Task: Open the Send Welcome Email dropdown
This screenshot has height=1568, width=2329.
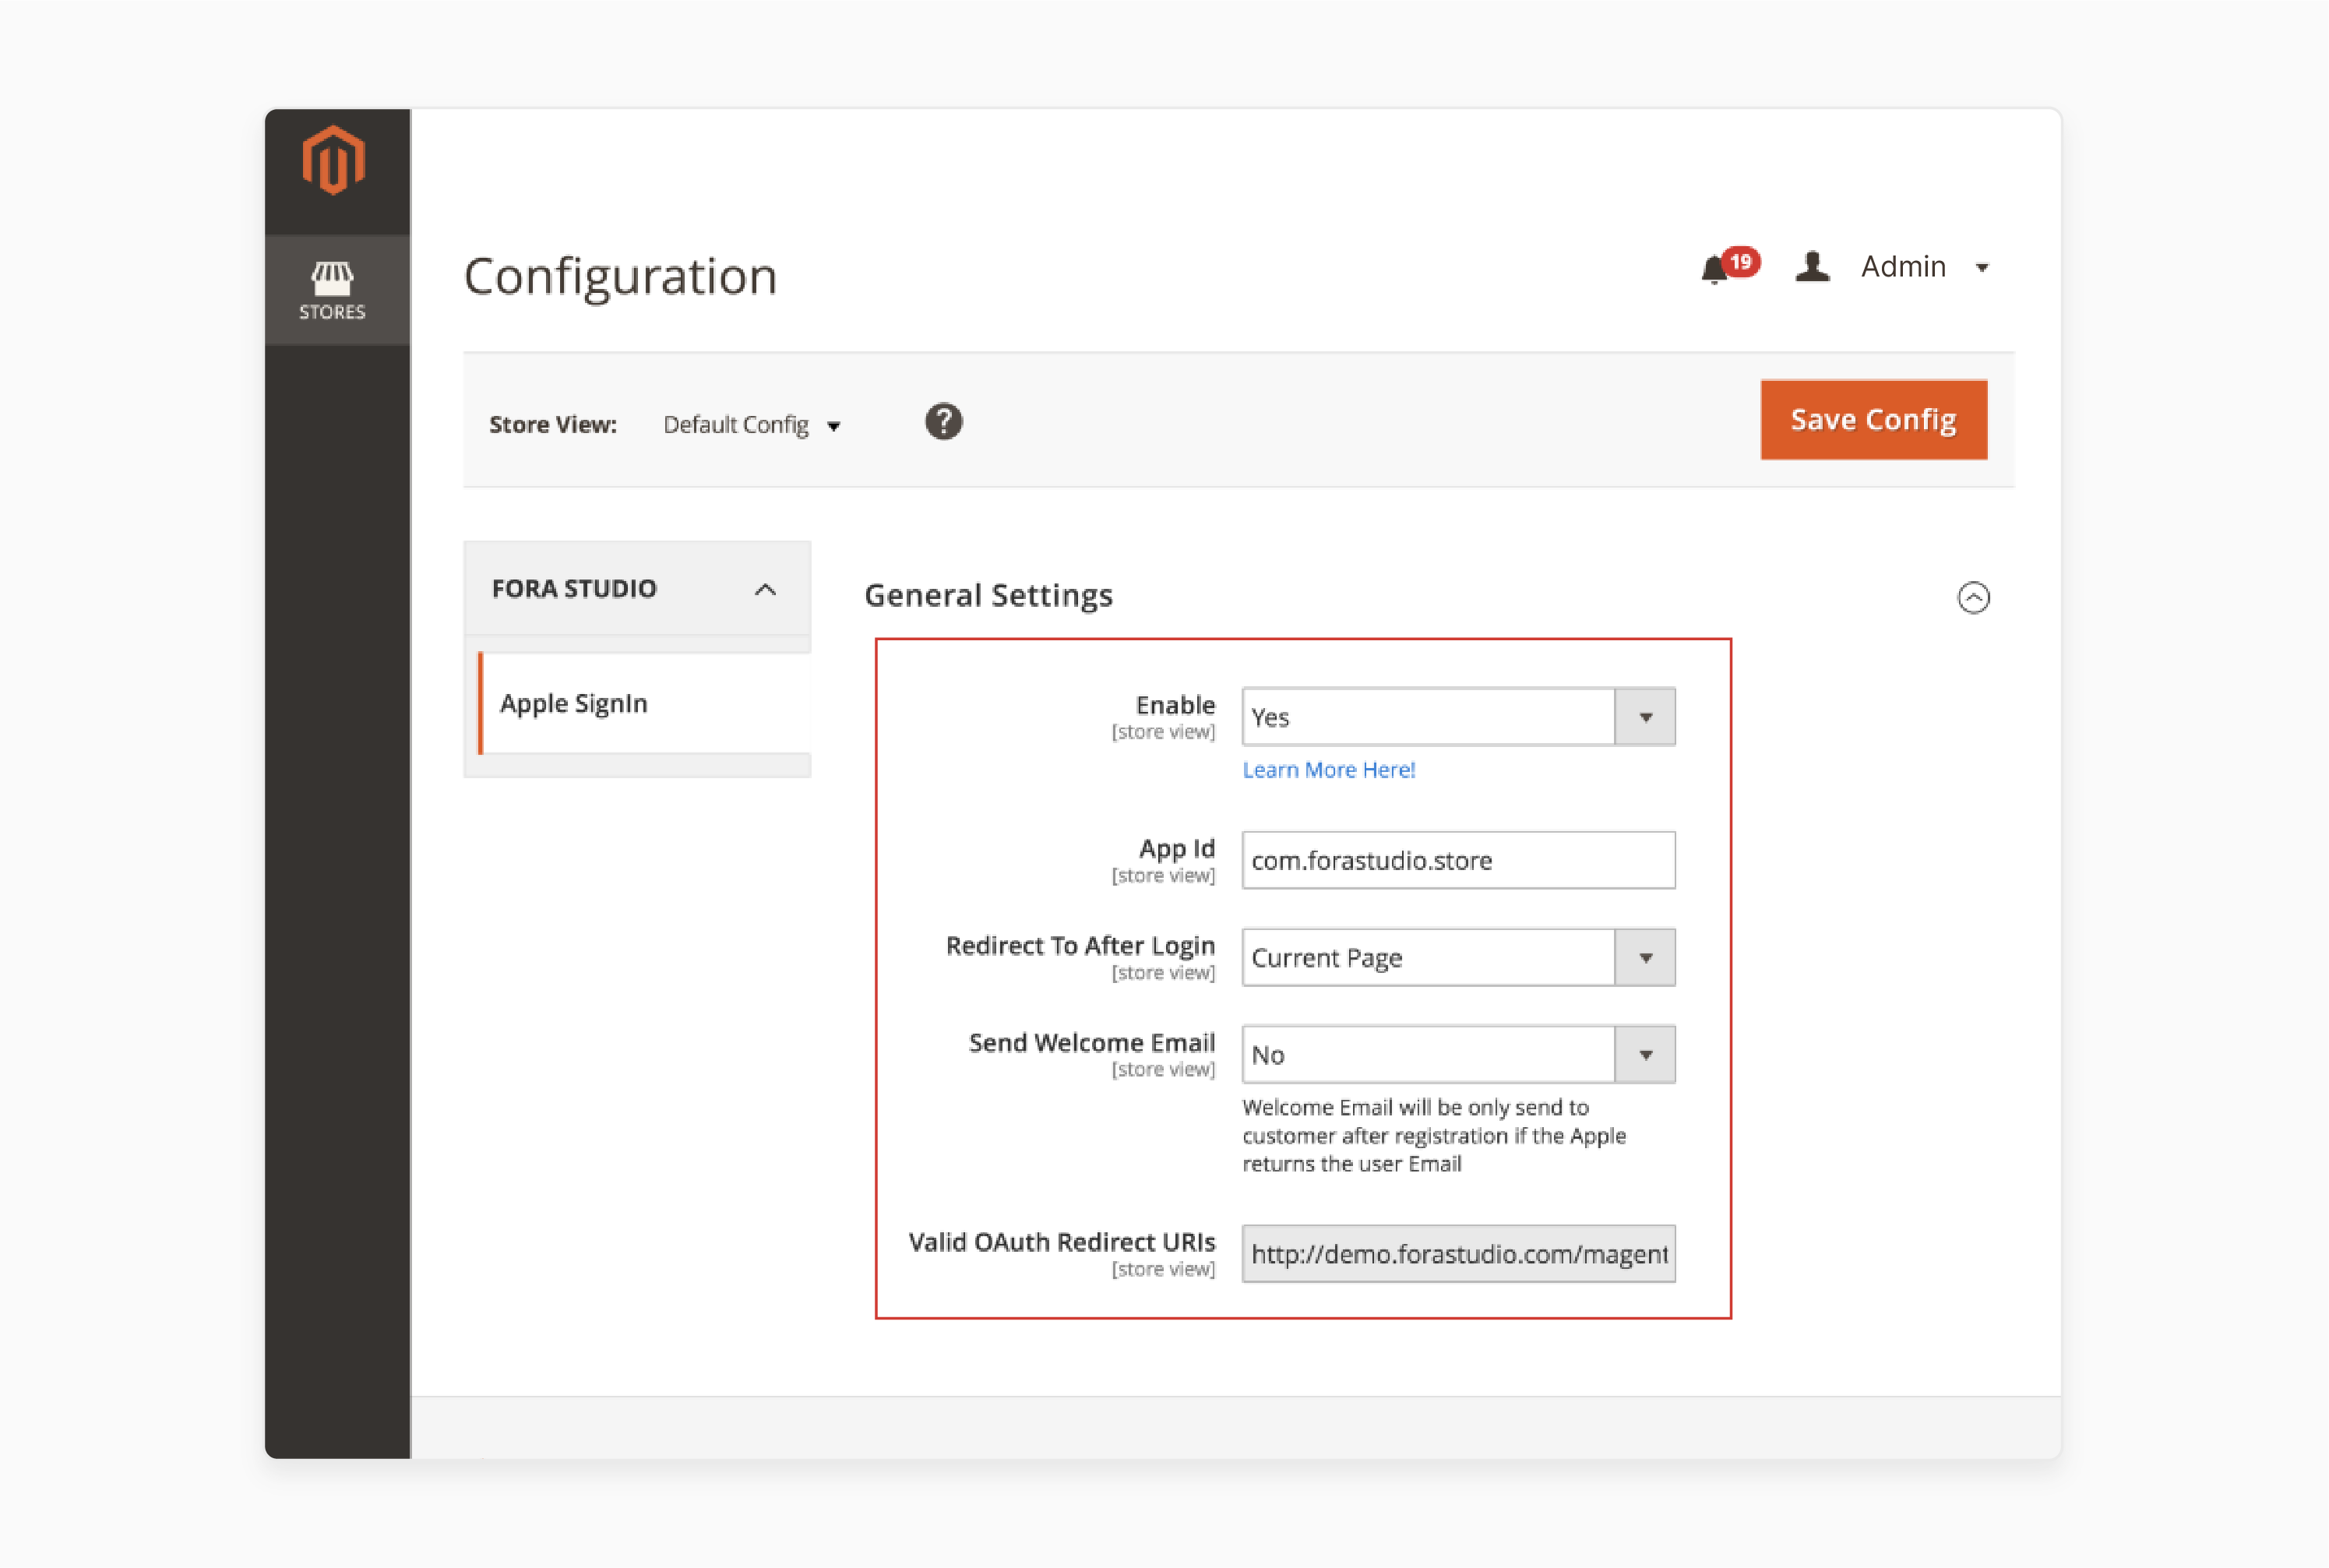Action: (1458, 1055)
